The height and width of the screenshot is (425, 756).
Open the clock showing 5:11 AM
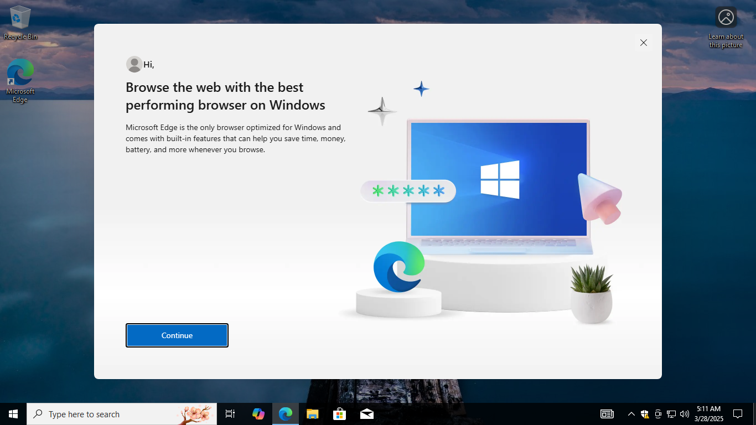[709, 414]
